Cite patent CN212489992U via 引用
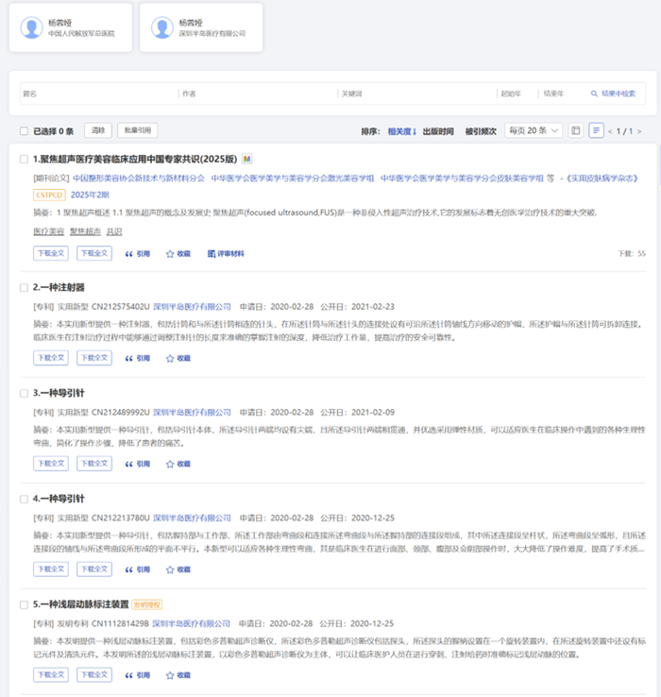661x697 pixels. point(137,464)
